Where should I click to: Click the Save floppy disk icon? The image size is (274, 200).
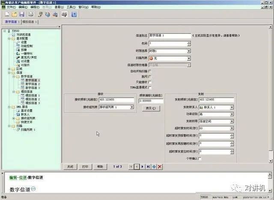click(x=21, y=14)
